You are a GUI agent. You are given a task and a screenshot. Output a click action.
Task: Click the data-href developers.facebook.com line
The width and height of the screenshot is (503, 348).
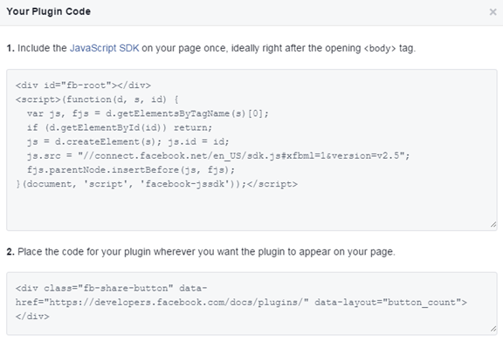tap(241, 303)
